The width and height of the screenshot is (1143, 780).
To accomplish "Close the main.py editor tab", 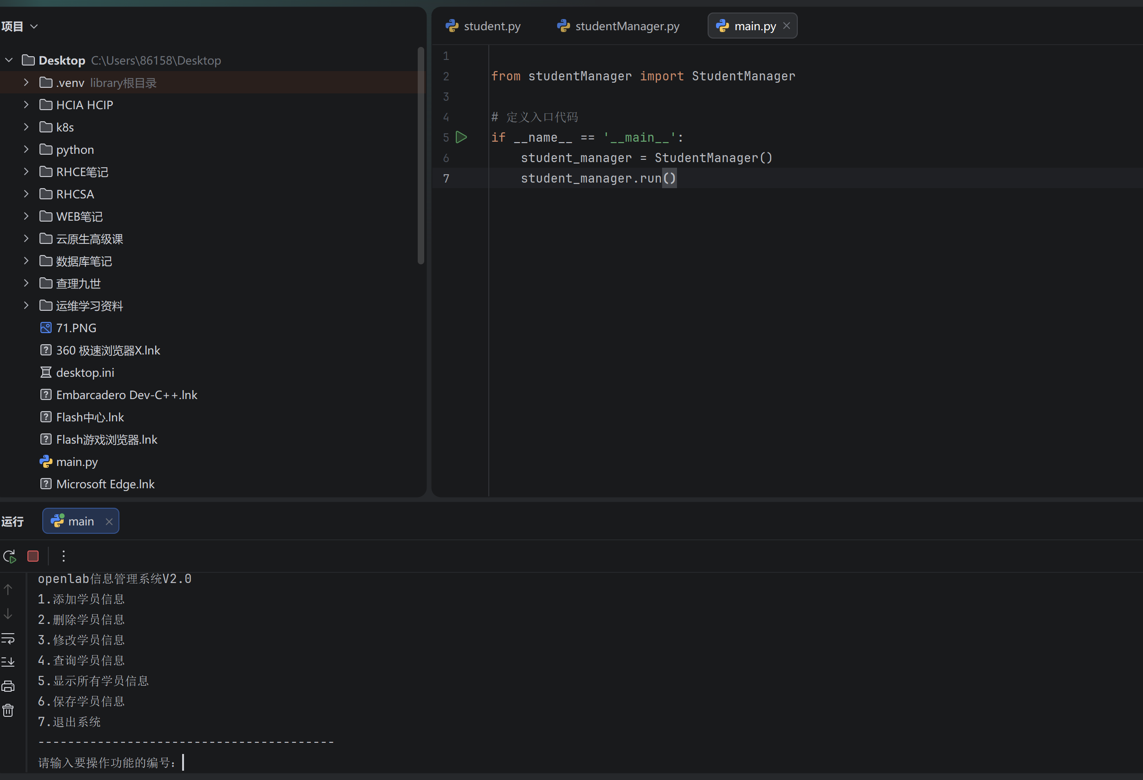I will [787, 26].
